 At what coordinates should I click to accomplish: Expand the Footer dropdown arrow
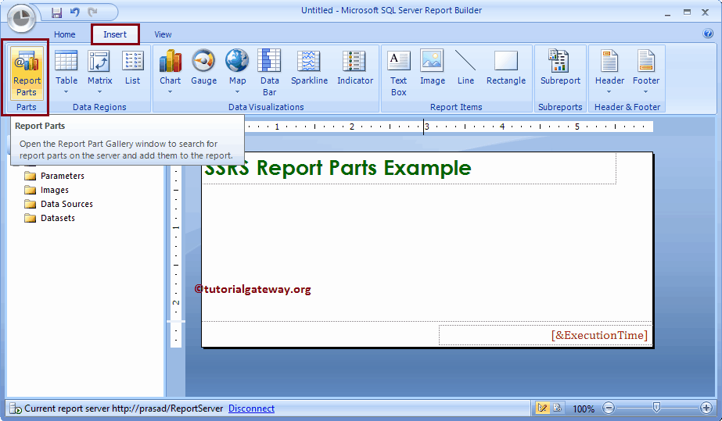(x=645, y=92)
